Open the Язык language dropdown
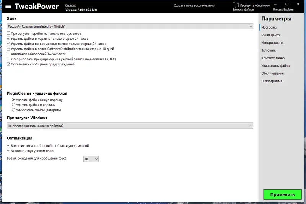This screenshot has width=306, height=204. tap(130, 26)
